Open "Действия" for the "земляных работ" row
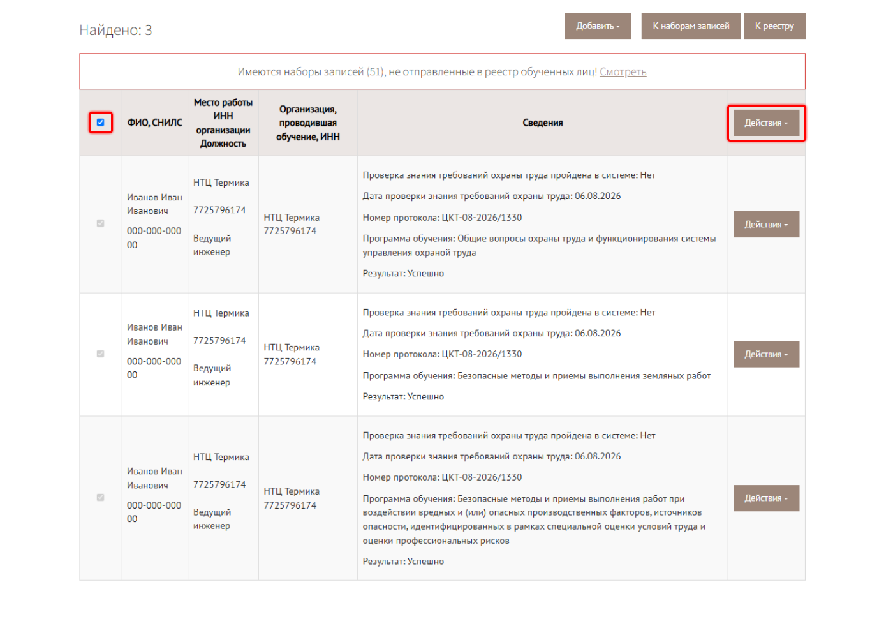This screenshot has height=619, width=893. click(766, 354)
